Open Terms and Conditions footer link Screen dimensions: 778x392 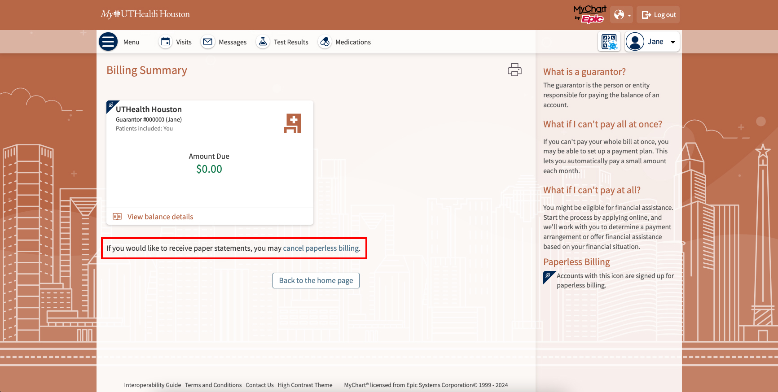(x=213, y=385)
